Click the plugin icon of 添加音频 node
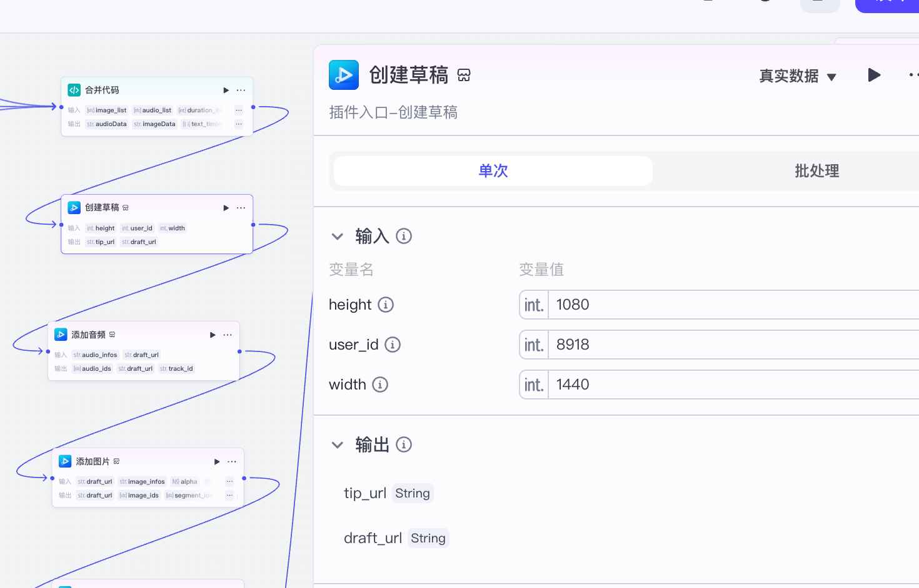Screen dimensions: 919x588 (61, 335)
